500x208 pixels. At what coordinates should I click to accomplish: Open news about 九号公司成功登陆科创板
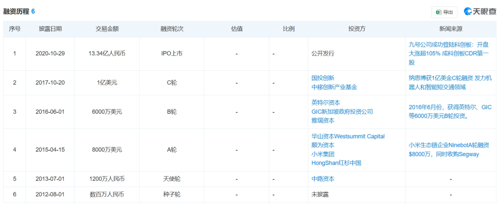click(x=449, y=53)
